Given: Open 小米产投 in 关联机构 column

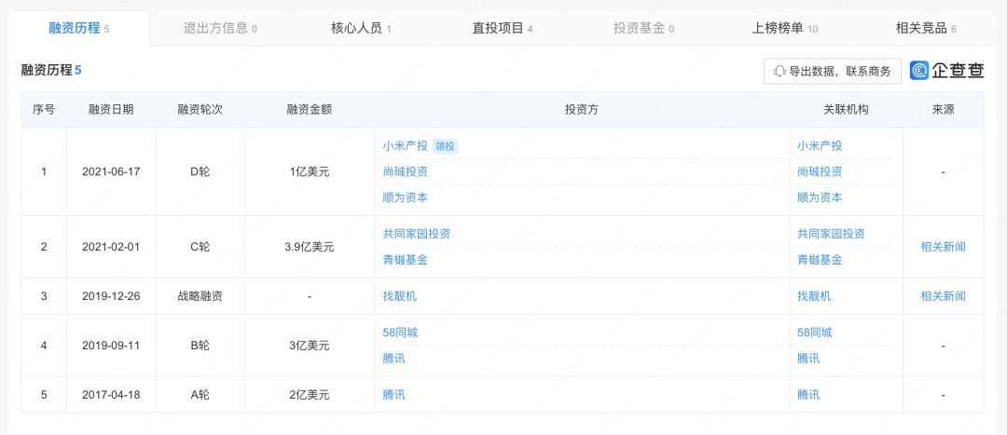Looking at the screenshot, I should (x=820, y=146).
